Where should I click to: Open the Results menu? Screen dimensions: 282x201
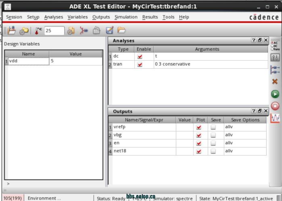click(x=150, y=17)
